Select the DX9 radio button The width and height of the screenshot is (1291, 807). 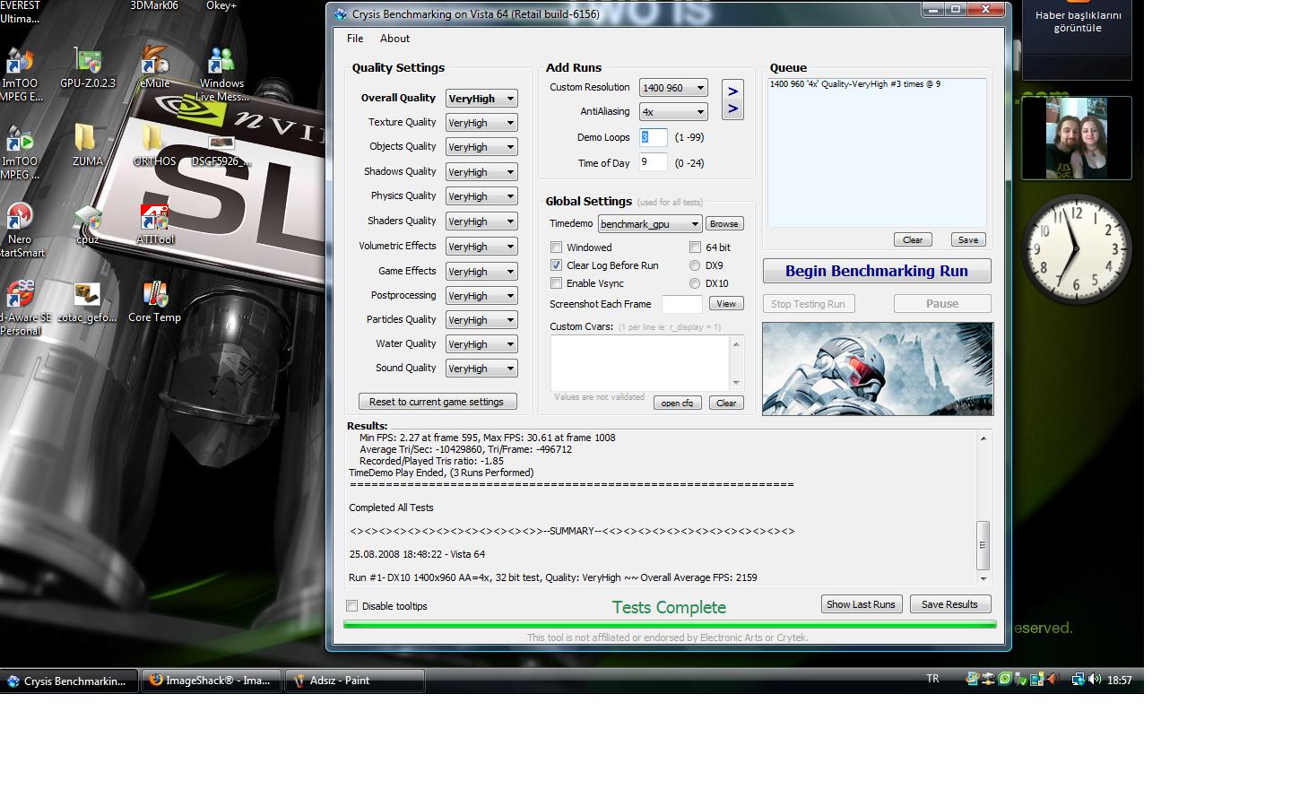[x=695, y=265]
